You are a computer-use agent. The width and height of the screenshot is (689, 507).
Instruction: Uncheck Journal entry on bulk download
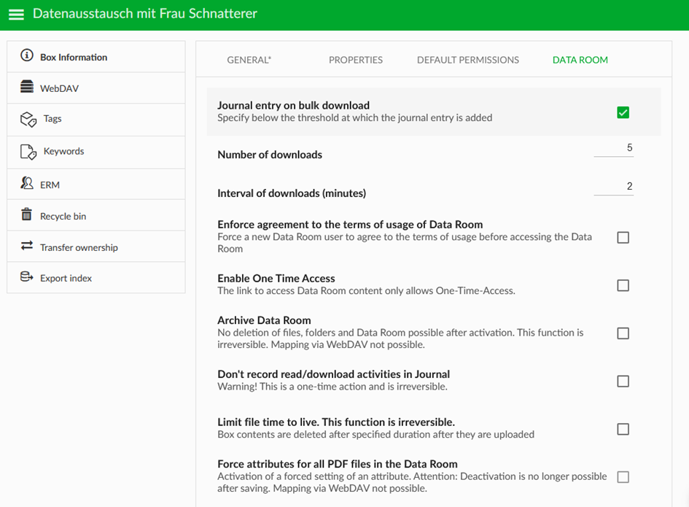point(623,112)
